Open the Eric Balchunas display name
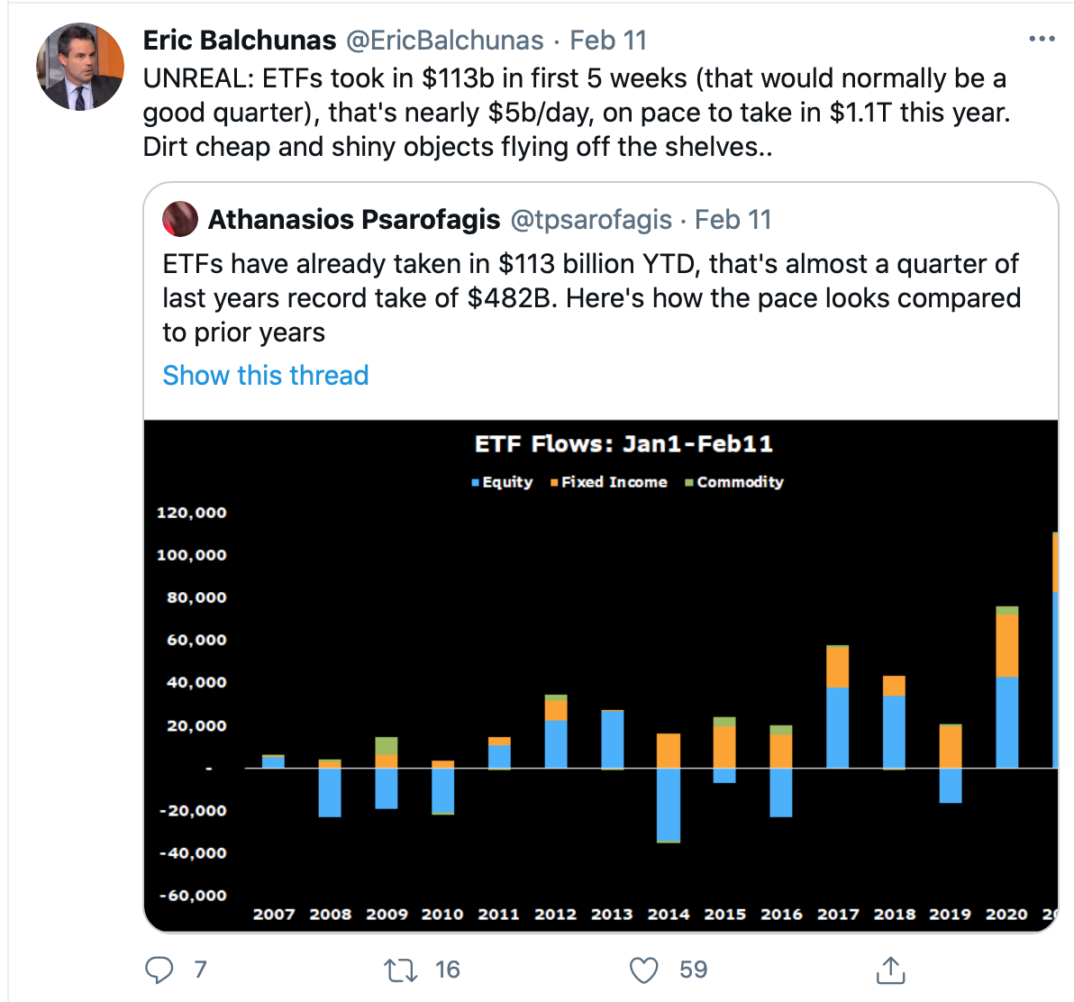Image resolution: width=1074 pixels, height=1002 pixels. point(240,41)
